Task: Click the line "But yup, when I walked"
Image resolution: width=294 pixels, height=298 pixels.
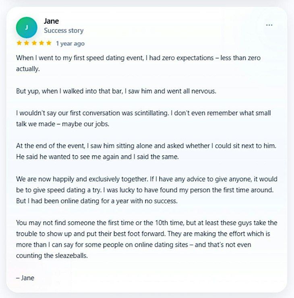Action: click(x=116, y=91)
